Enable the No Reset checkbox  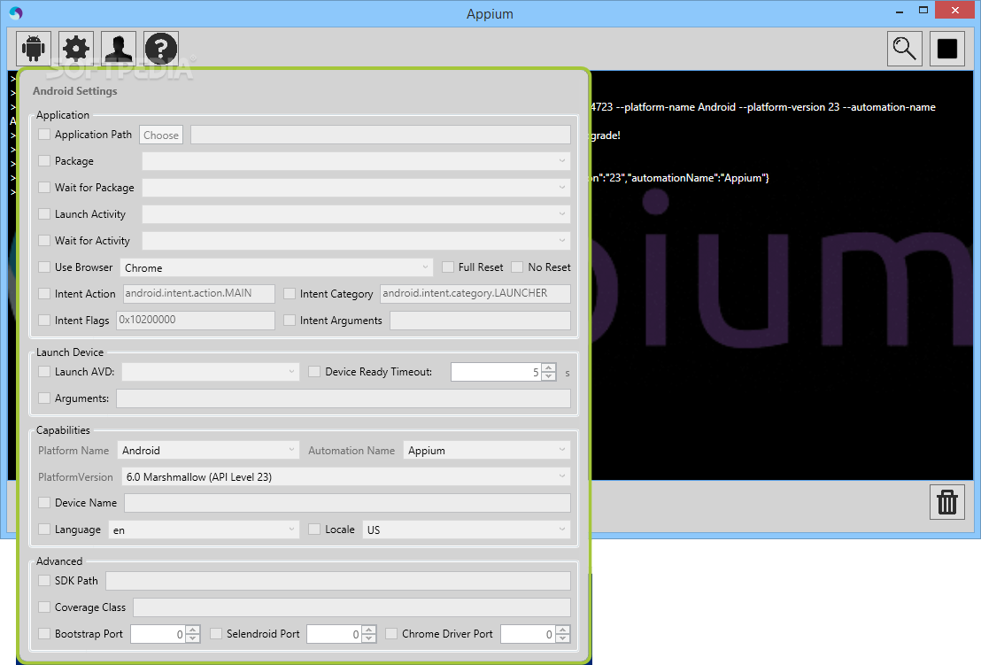[517, 267]
